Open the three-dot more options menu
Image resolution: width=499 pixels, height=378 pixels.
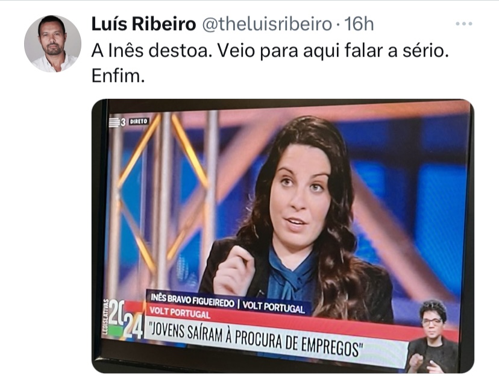(463, 24)
